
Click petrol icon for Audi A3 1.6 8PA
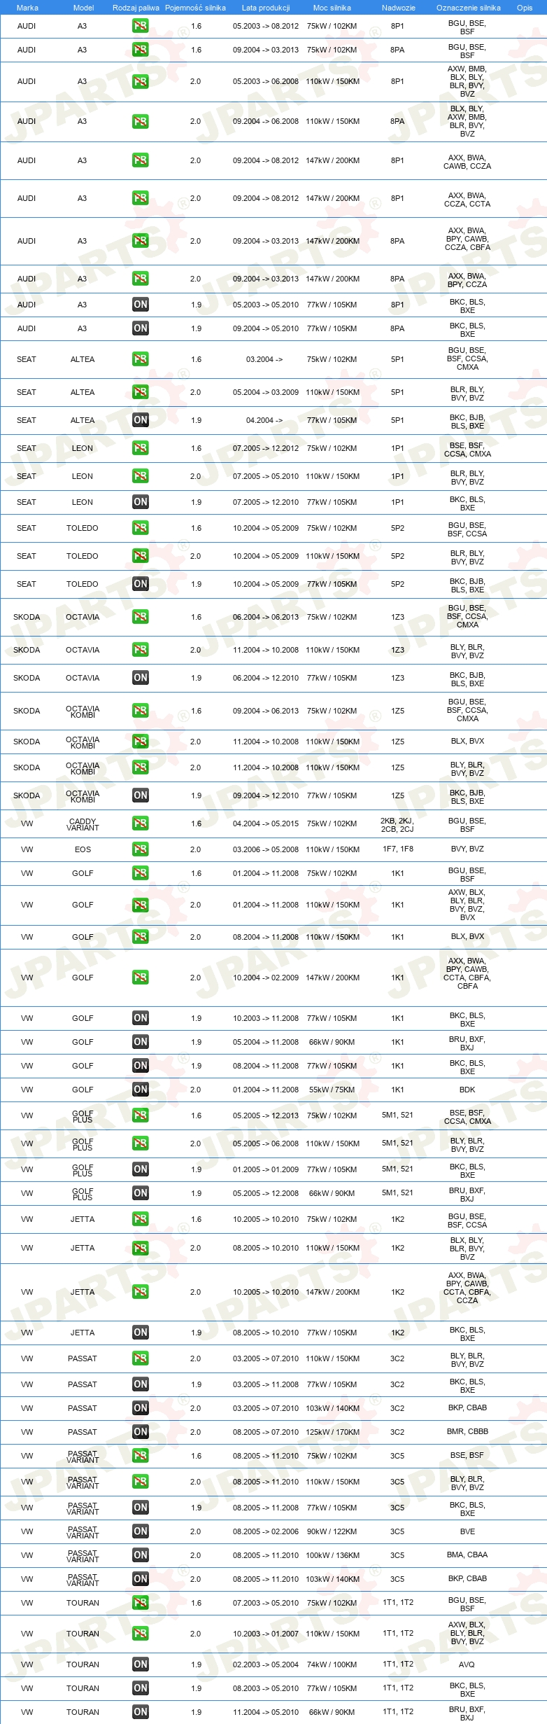click(141, 50)
